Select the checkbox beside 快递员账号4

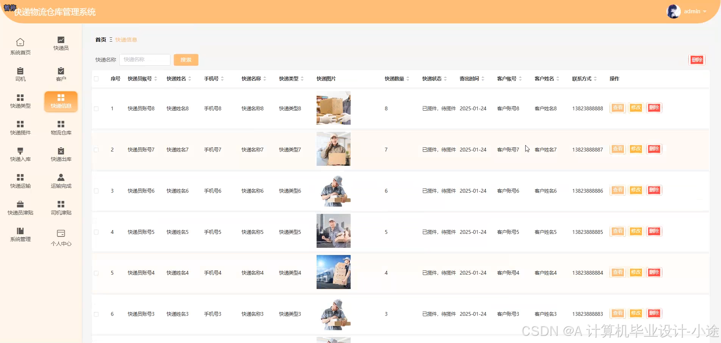tap(96, 273)
